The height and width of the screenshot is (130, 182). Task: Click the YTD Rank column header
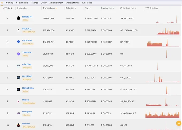7,8
